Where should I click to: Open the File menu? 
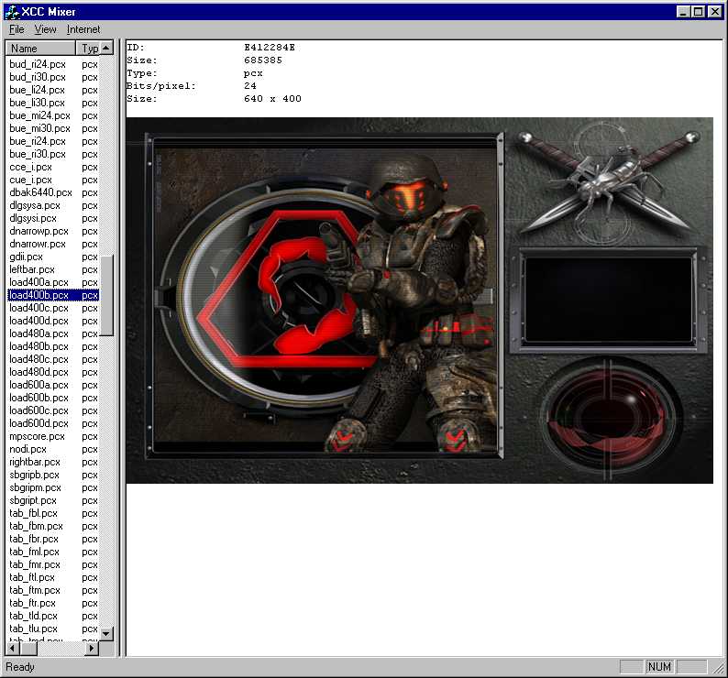tap(17, 29)
